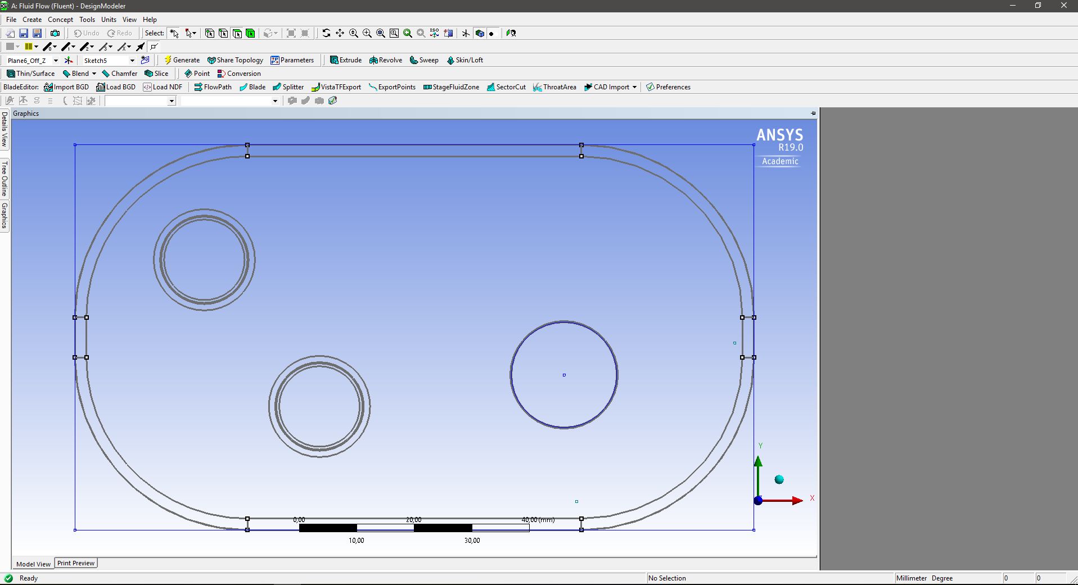Viewport: 1078px width, 585px height.
Task: Click the New Plane icon
Action: [x=69, y=60]
